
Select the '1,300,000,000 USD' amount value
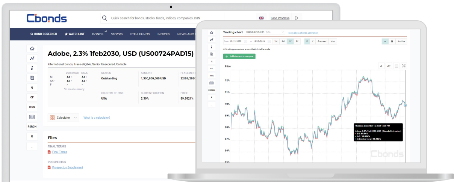(153, 78)
